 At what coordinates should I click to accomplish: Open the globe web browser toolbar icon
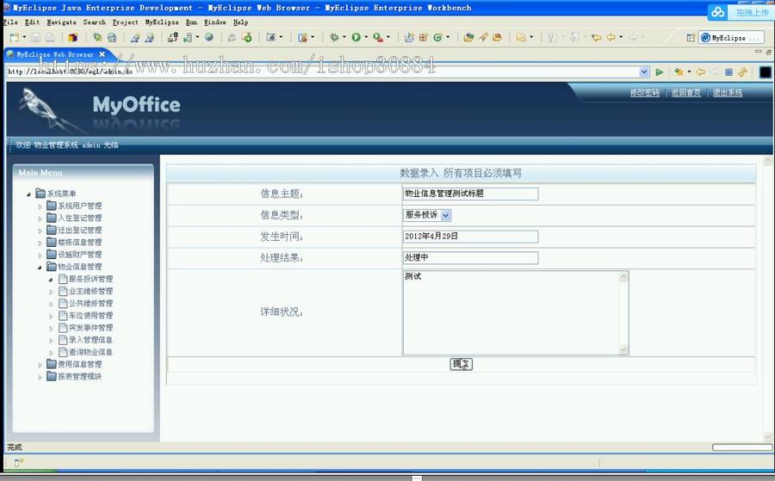tap(209, 37)
